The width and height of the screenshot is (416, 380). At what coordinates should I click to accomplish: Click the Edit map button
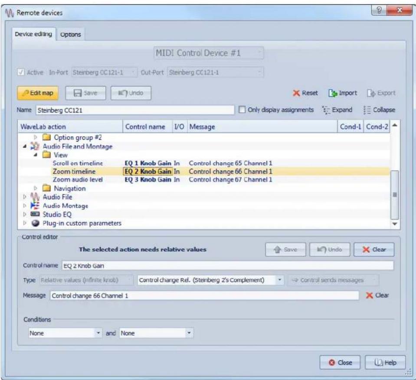(x=38, y=93)
